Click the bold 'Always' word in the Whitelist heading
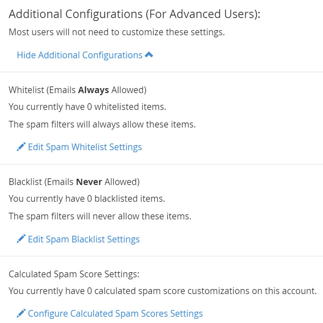The height and width of the screenshot is (323, 323). click(x=94, y=90)
